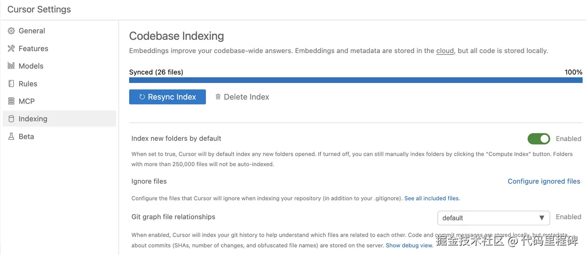Toggle Index new folders by default switch
The height and width of the screenshot is (255, 586).
[539, 139]
